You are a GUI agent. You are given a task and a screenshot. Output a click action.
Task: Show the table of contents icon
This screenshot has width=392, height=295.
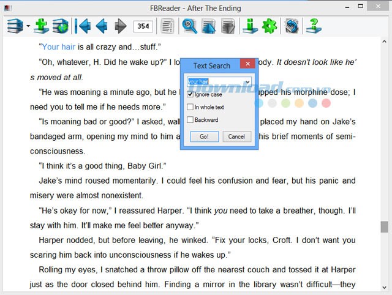pyautogui.click(x=167, y=26)
